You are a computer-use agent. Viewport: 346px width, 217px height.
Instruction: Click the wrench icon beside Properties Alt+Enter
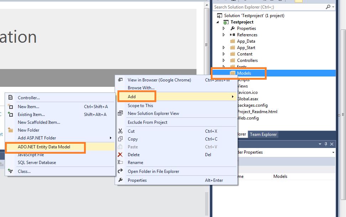120,180
